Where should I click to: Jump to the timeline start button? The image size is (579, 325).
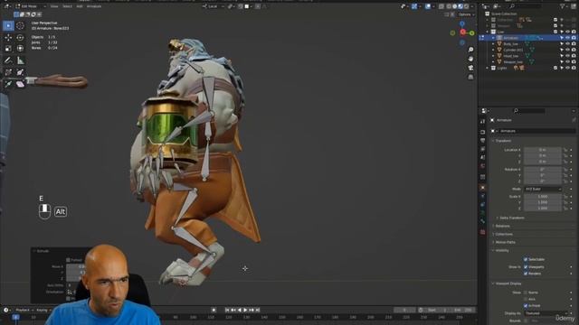[x=227, y=311]
